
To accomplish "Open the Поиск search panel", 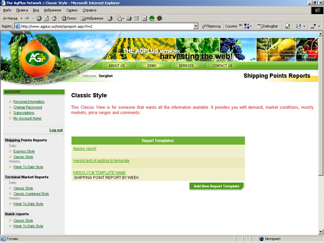I will click(69, 18).
